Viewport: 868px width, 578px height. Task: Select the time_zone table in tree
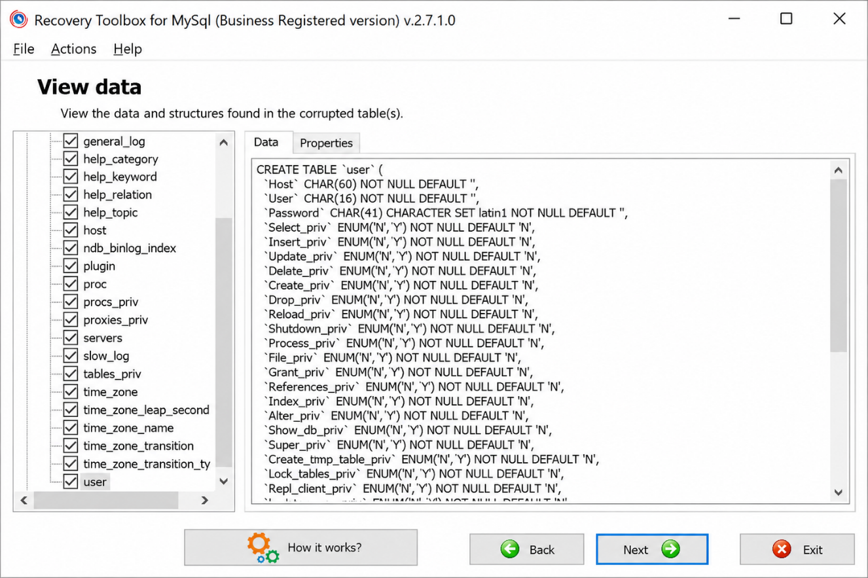(x=111, y=392)
